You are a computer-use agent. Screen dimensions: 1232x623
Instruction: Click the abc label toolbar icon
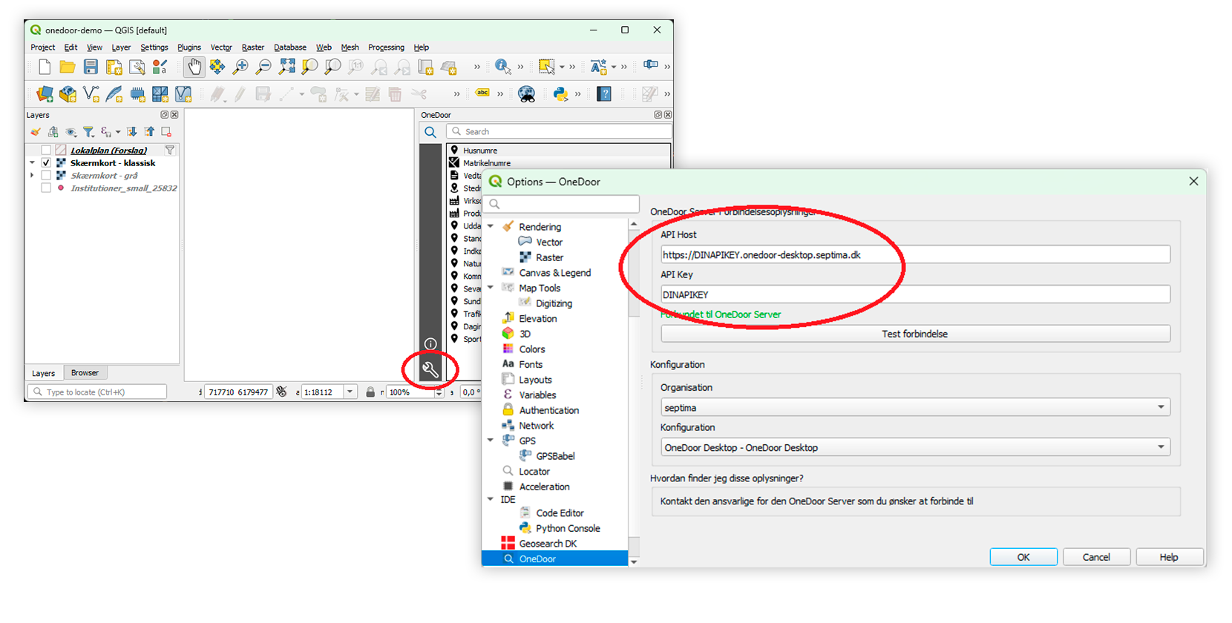482,93
